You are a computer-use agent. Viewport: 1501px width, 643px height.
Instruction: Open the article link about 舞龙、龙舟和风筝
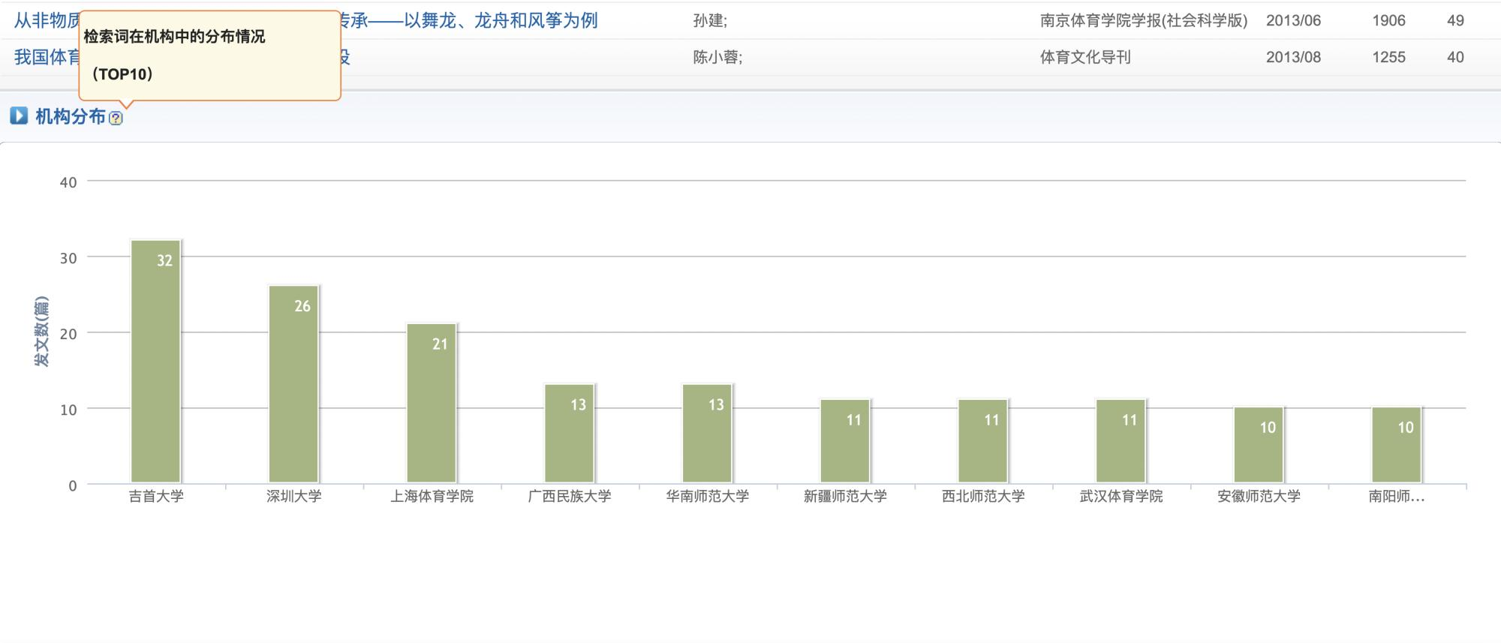(x=480, y=20)
